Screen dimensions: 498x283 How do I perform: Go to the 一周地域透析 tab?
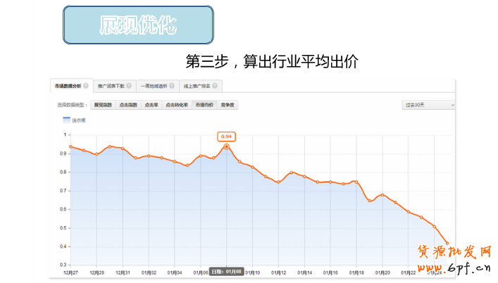point(154,86)
